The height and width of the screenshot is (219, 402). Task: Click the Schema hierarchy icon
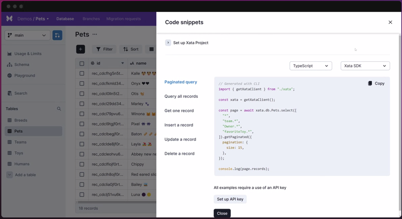coord(10,65)
